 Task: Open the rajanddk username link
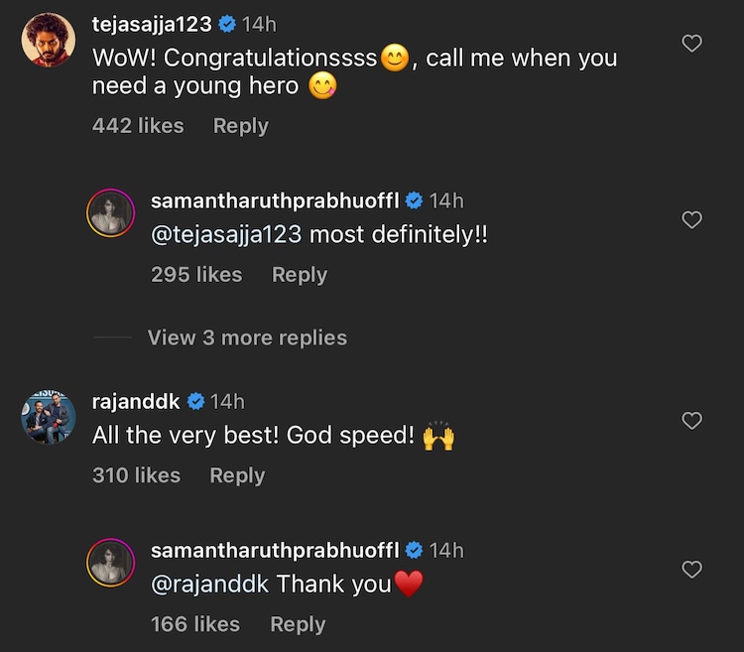coord(135,401)
